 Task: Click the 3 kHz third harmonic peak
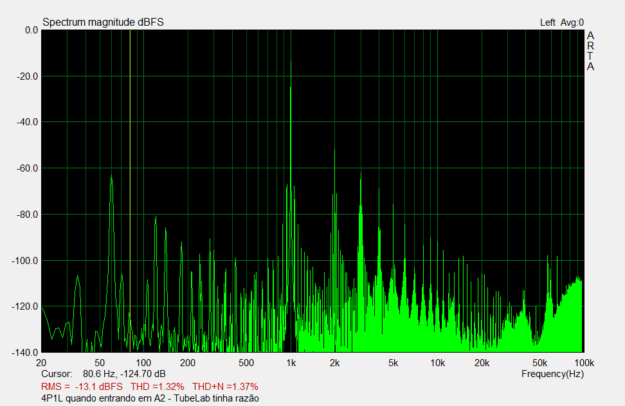coord(361,173)
